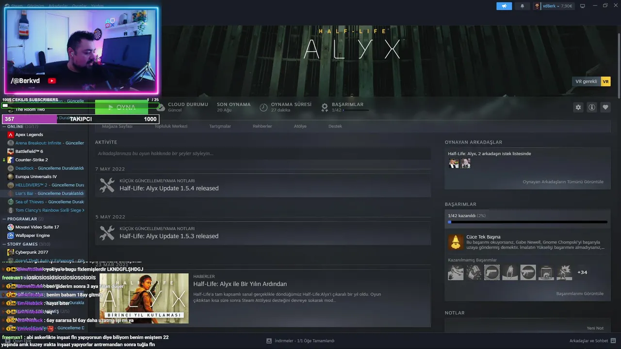This screenshot has height=349, width=621.
Task: Click the Movavi Video Suite 17 icon
Action: [11, 227]
